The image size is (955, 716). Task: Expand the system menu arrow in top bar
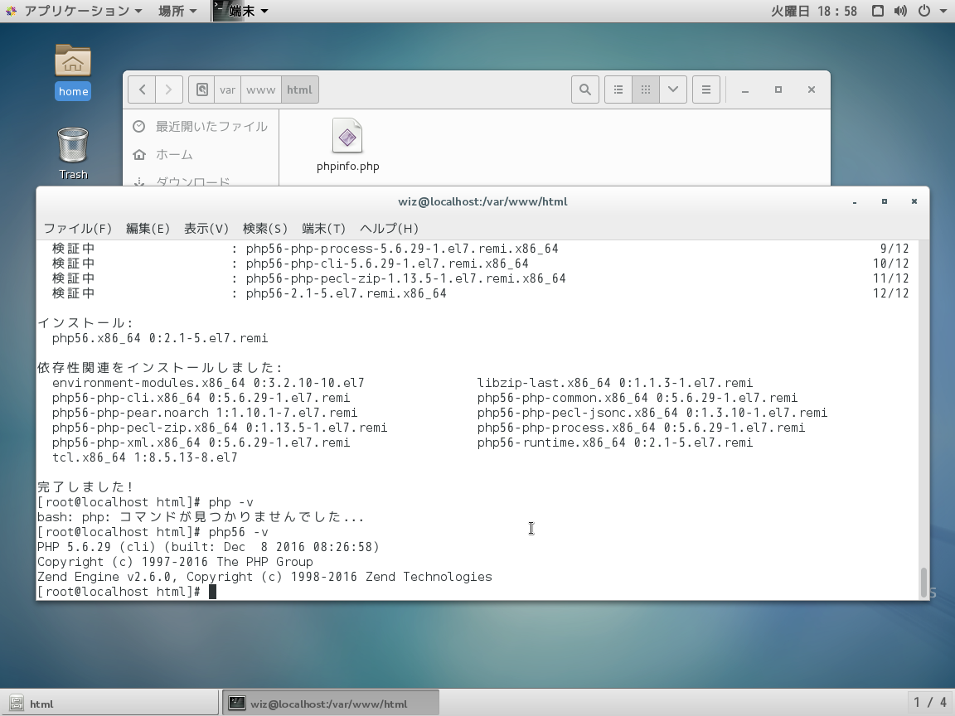tap(943, 11)
